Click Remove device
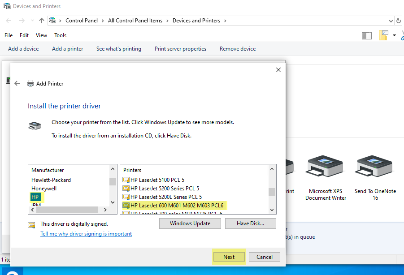The width and height of the screenshot is (404, 275). coord(238,49)
